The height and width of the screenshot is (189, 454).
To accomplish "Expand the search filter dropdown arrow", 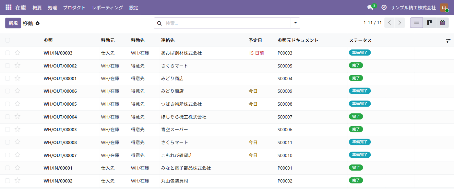I will [x=295, y=23].
